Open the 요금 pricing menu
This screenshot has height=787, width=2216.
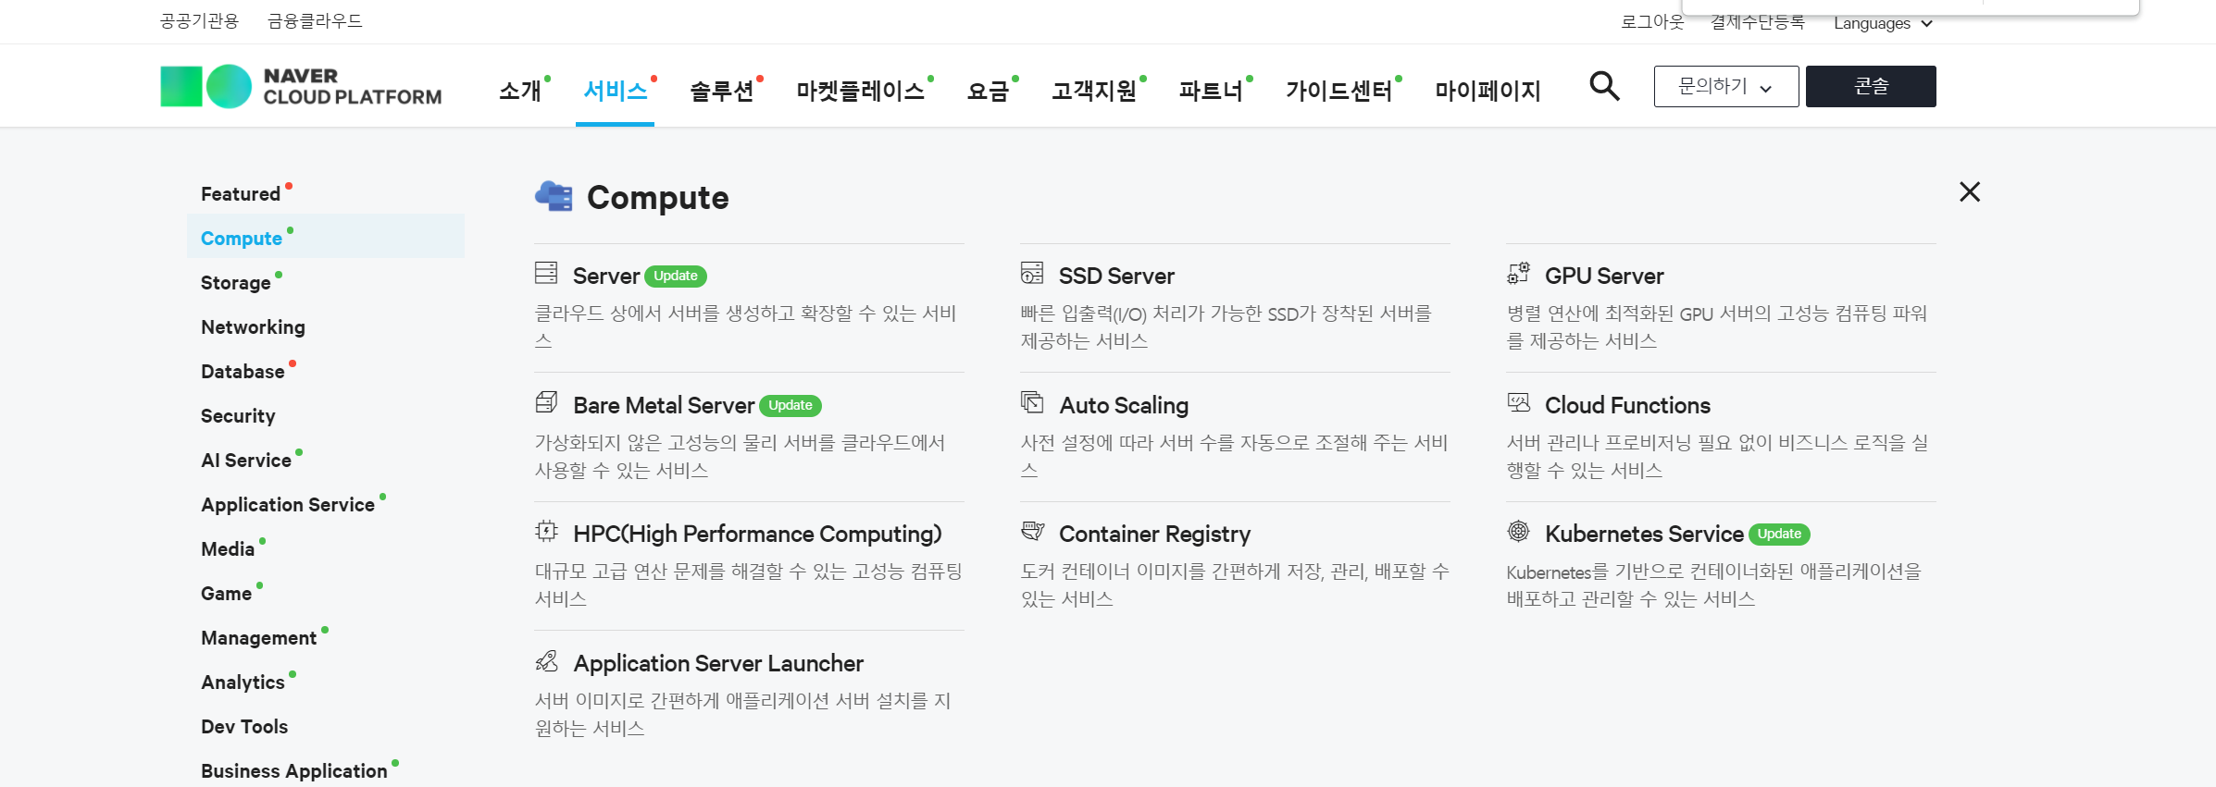coord(988,91)
